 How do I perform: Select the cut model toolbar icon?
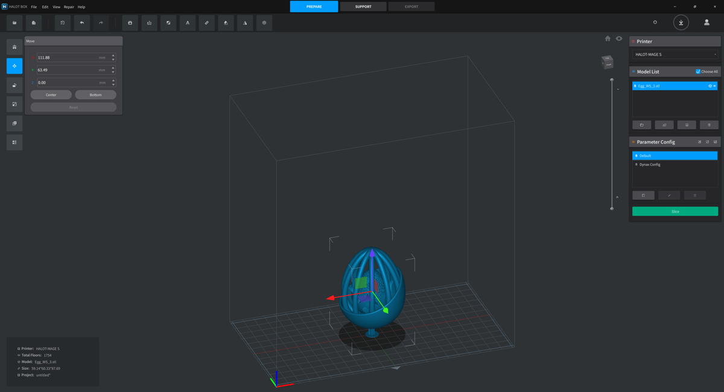click(x=168, y=23)
